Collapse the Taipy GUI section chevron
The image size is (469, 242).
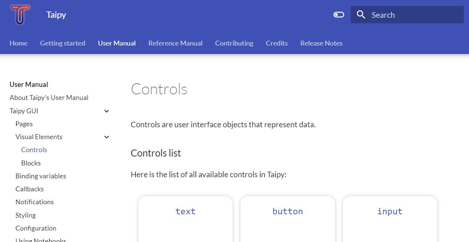tap(107, 111)
